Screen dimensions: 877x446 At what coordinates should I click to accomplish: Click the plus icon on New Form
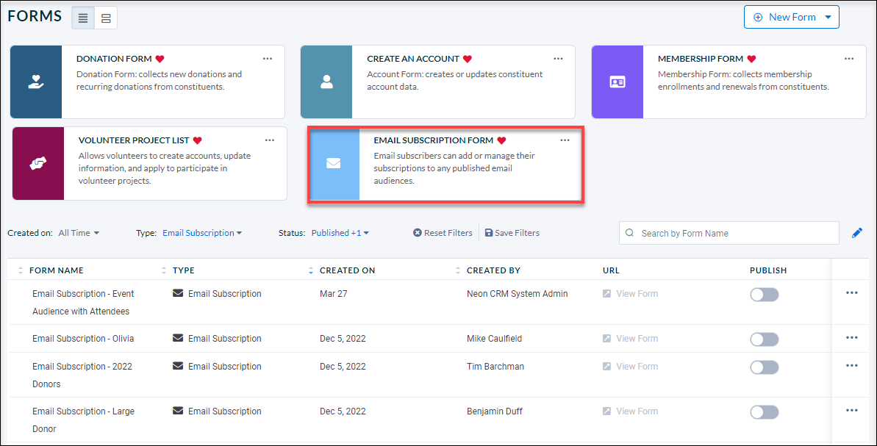point(758,18)
